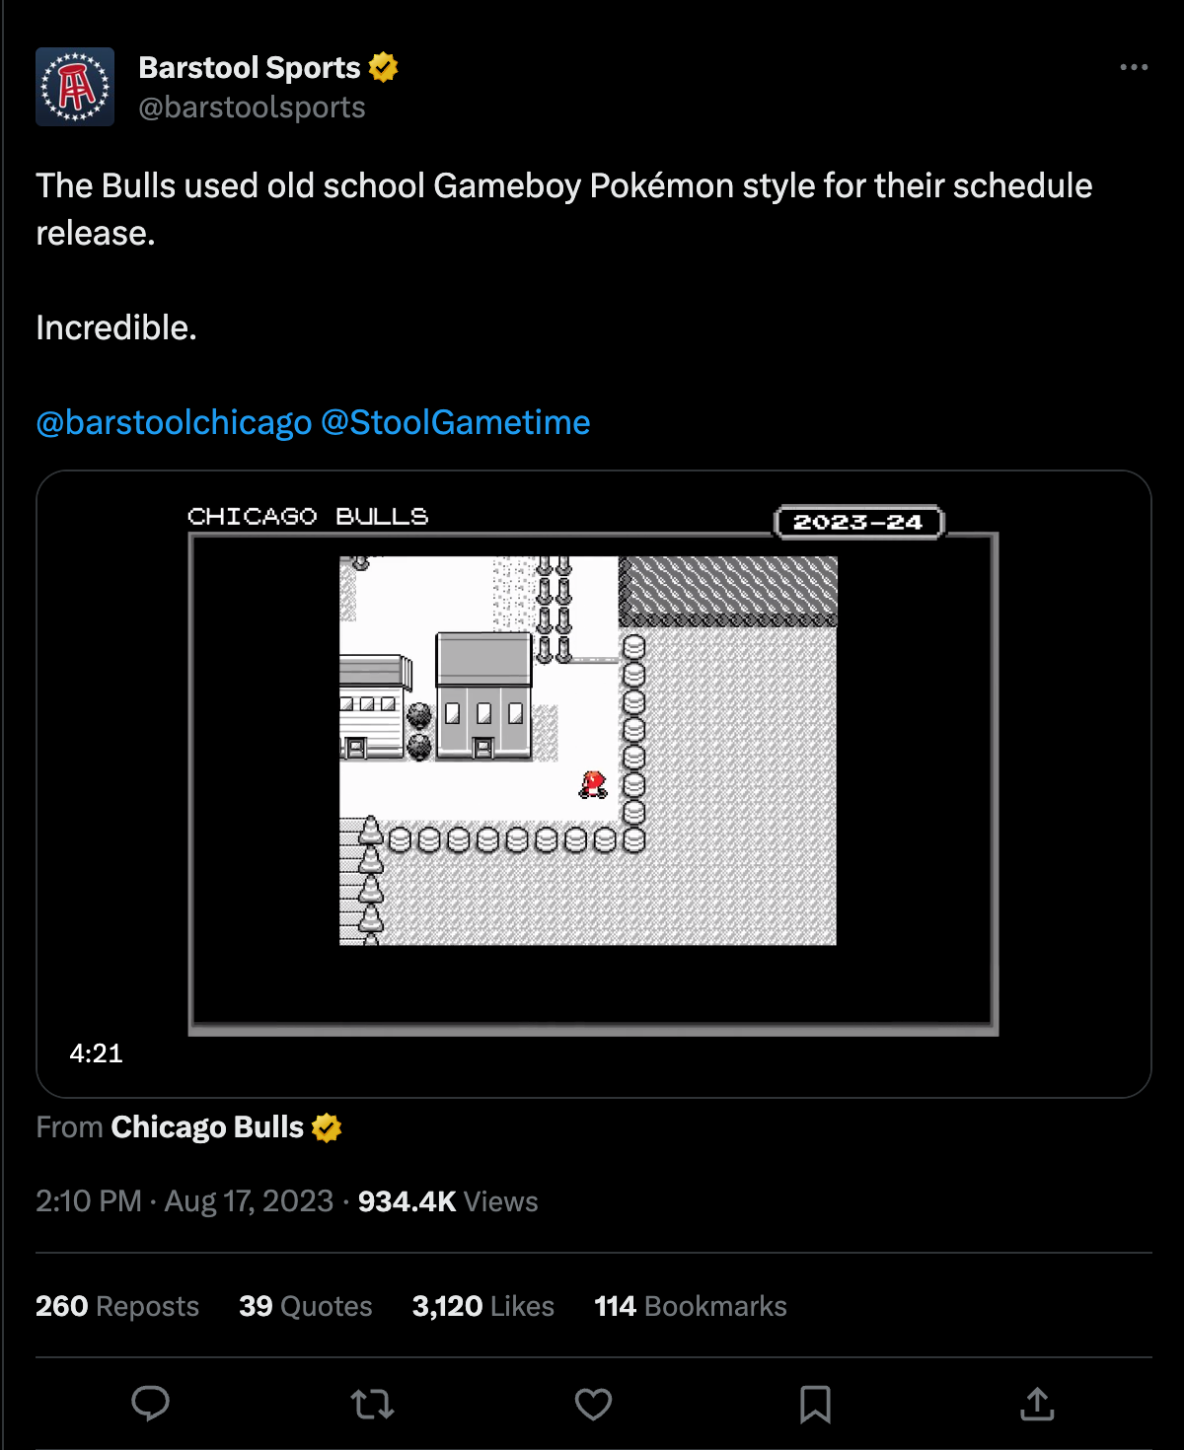Repost this post using the arrows icon
The height and width of the screenshot is (1450, 1184).
372,1403
